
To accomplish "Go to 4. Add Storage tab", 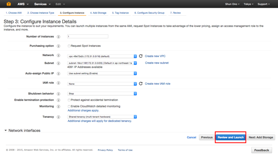I will (98, 13).
